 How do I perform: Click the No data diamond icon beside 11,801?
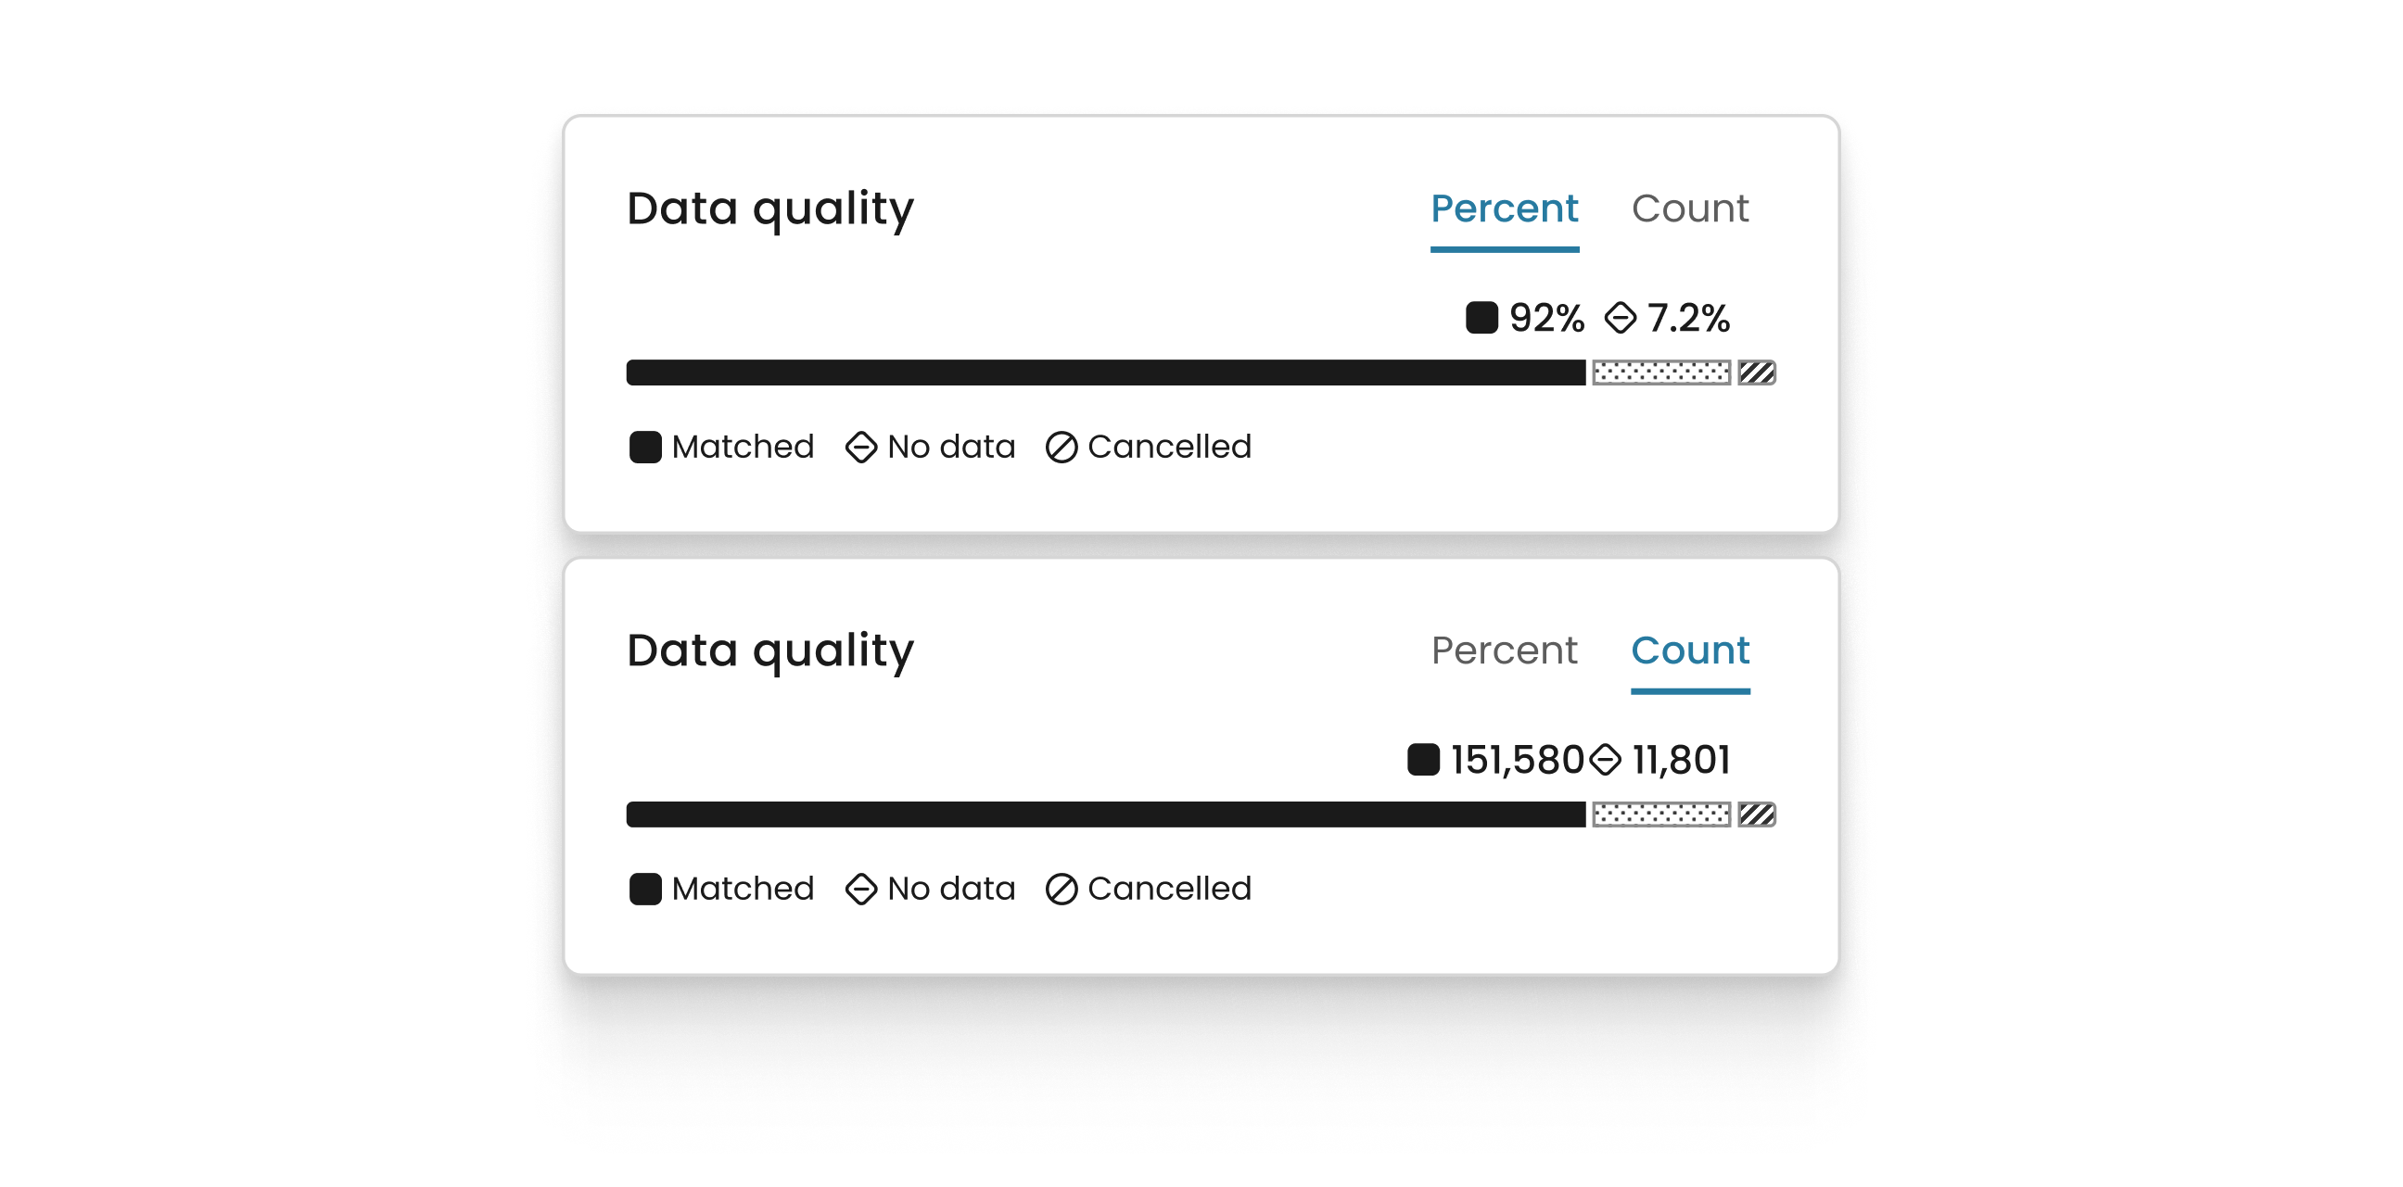[1606, 760]
